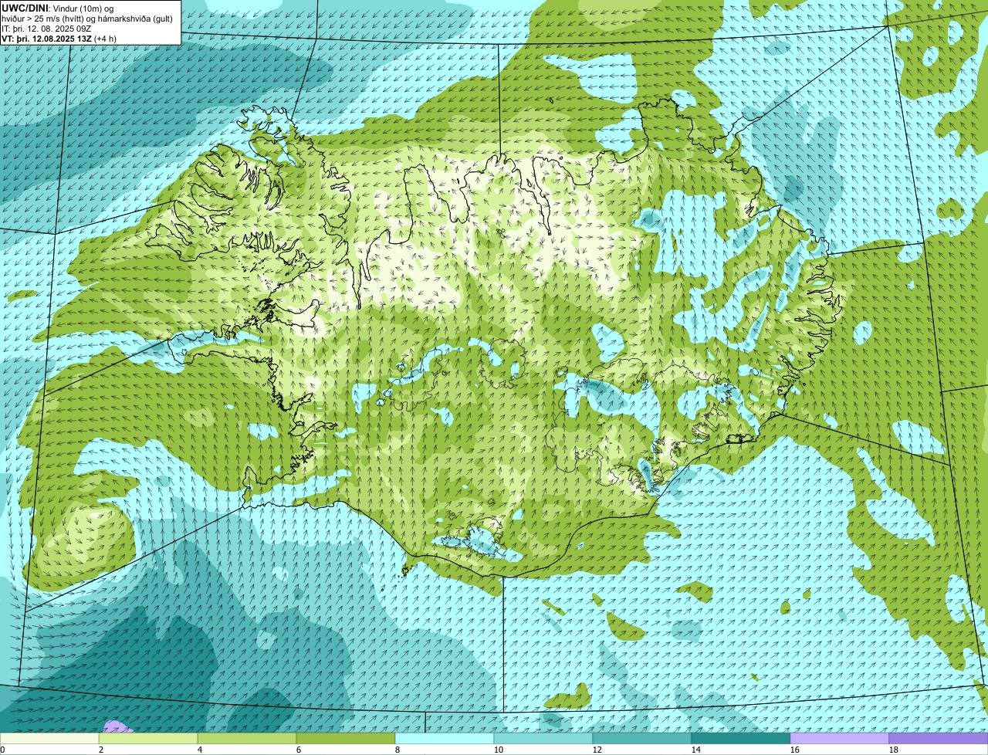This screenshot has width=988, height=755.
Task: Click the "VT: þri. 12.08.2025 13Z (+4 h)" line
Action: [x=59, y=39]
